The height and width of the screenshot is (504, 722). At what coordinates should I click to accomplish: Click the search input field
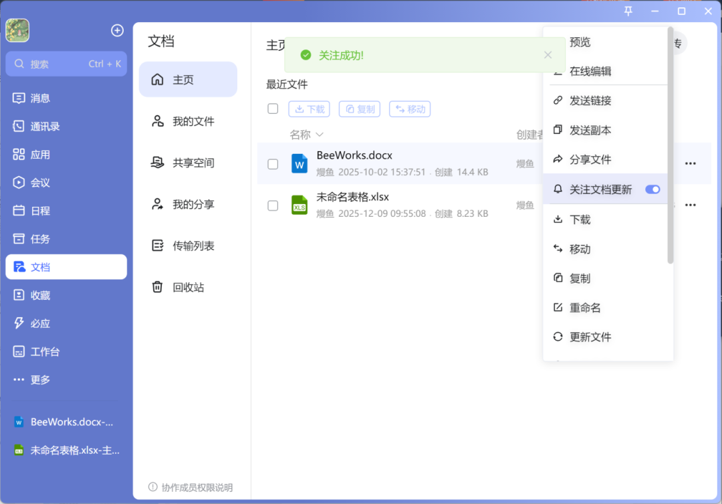pyautogui.click(x=66, y=64)
